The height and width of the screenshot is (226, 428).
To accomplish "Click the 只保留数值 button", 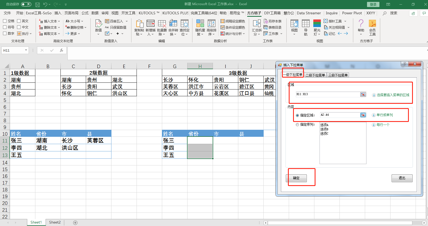I will (116, 27).
